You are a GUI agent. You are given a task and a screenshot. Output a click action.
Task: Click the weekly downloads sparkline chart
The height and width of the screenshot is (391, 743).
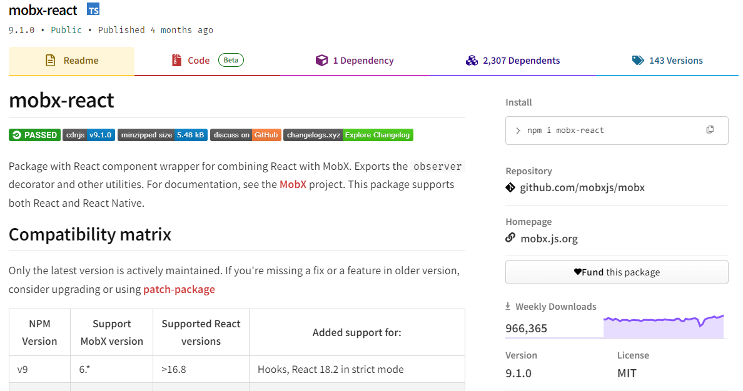click(x=664, y=327)
